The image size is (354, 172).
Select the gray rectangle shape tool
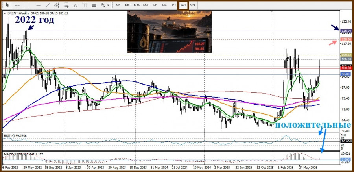[x=94, y=5]
